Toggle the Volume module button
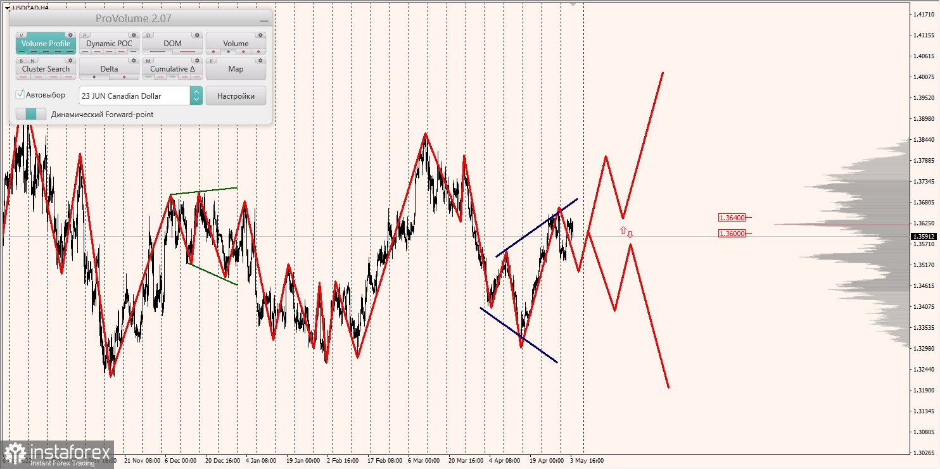The height and width of the screenshot is (469, 940). pyautogui.click(x=236, y=43)
